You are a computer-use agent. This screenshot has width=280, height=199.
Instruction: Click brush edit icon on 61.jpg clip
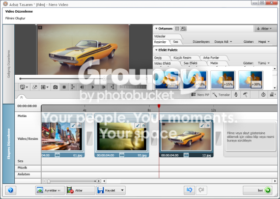pyautogui.click(x=73, y=125)
